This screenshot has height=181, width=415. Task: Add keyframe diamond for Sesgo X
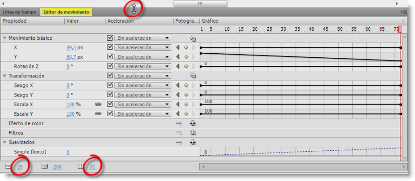pyautogui.click(x=186, y=85)
